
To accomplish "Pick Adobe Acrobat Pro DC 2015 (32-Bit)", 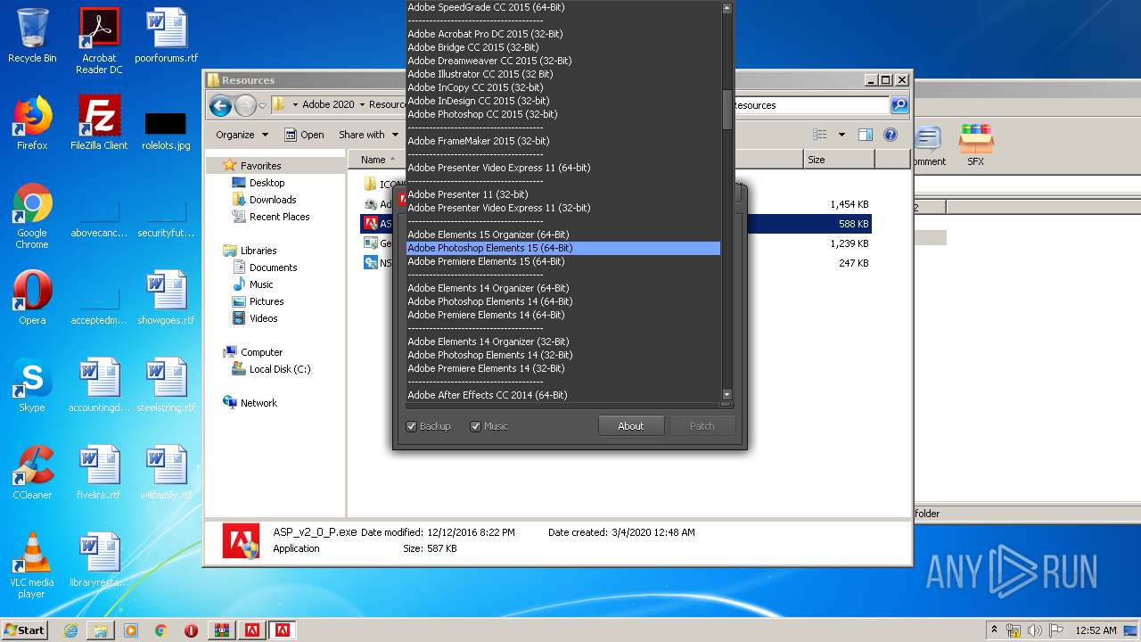I will click(x=562, y=34).
